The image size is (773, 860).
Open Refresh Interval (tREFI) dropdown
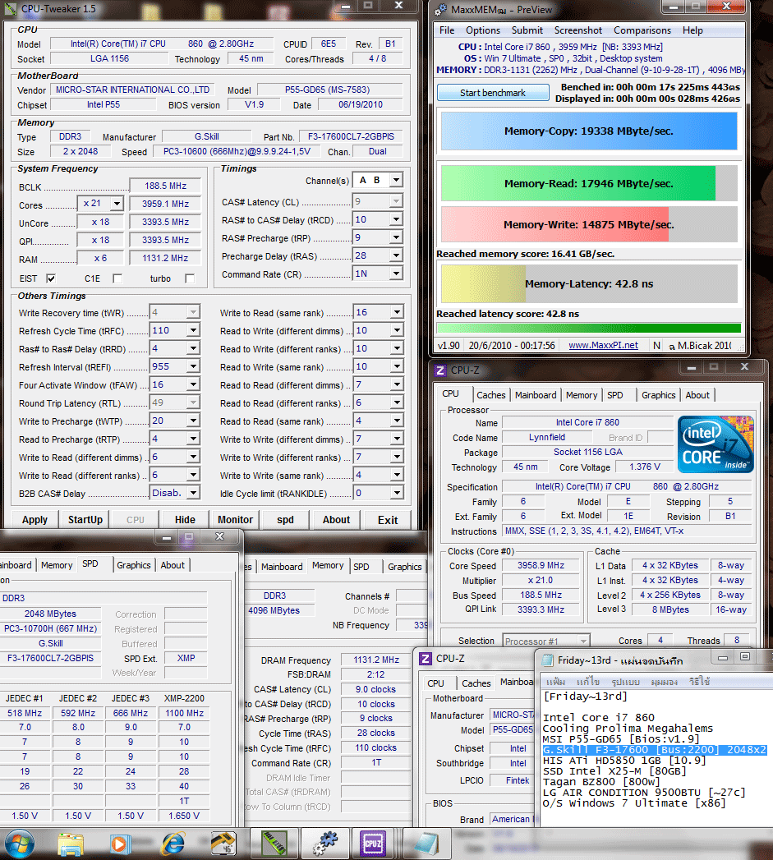click(193, 366)
